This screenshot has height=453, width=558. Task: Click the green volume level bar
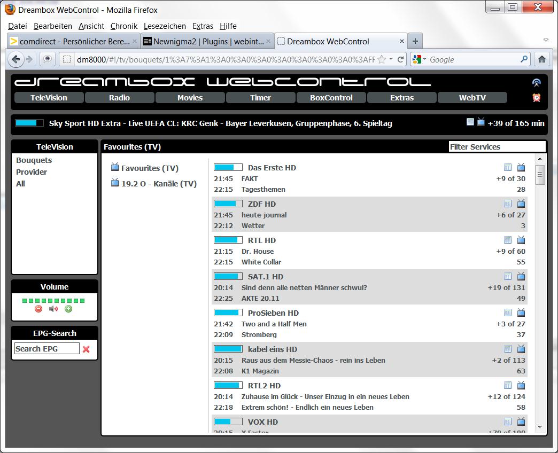coord(53,300)
